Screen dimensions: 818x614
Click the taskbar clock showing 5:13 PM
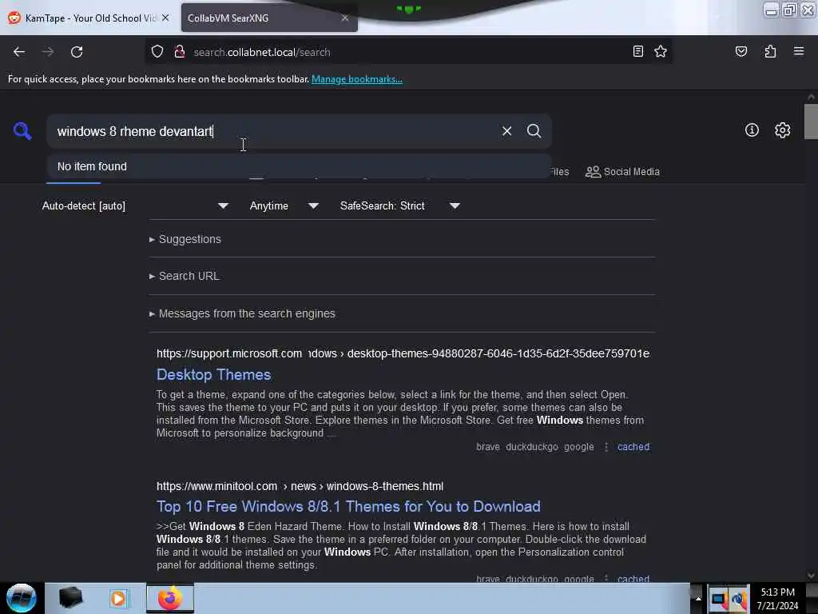(x=777, y=599)
